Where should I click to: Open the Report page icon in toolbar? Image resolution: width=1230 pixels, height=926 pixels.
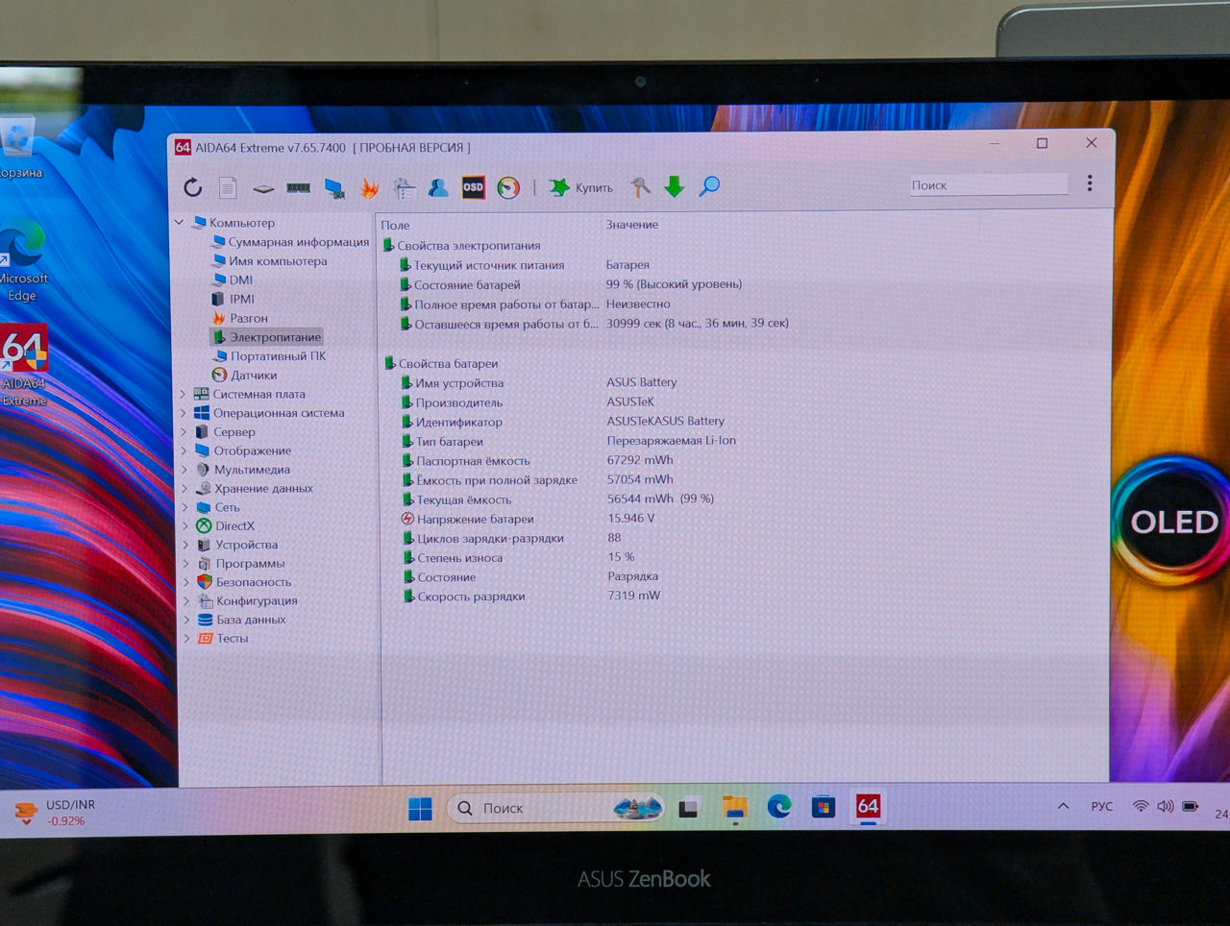pos(228,187)
